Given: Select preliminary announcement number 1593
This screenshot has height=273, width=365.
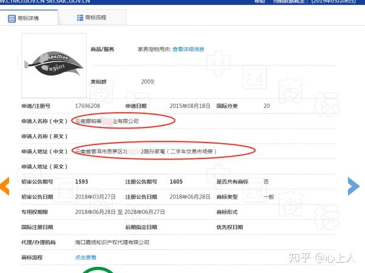Looking at the screenshot, I should click(x=82, y=182).
